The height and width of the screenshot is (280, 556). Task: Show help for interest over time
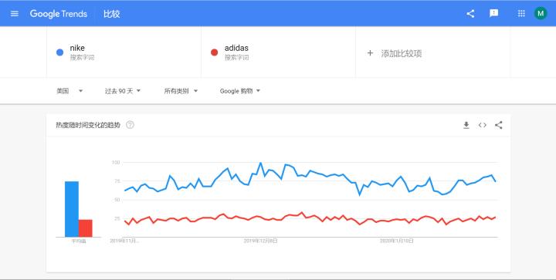(131, 125)
